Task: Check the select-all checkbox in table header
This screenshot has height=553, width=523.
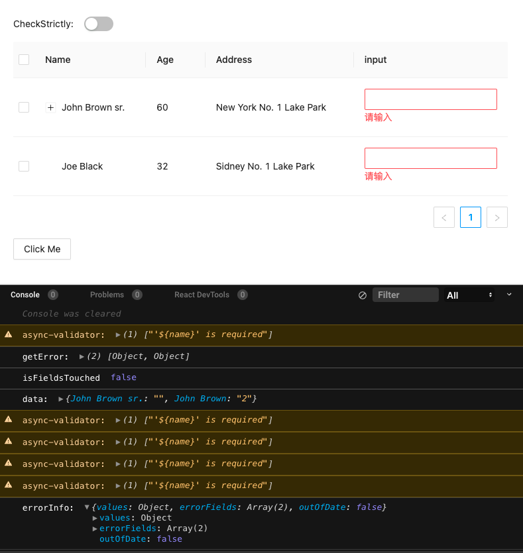Action: [x=24, y=59]
